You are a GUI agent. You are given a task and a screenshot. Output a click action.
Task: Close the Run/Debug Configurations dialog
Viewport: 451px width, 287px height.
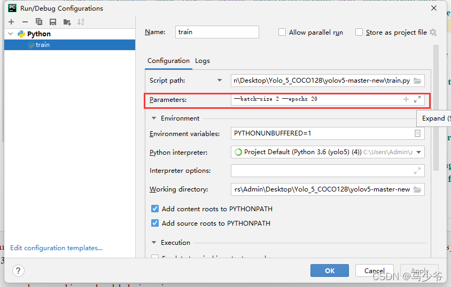point(434,8)
